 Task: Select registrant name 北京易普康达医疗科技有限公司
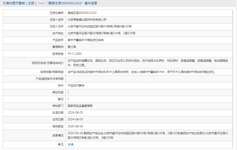[x=87, y=19]
